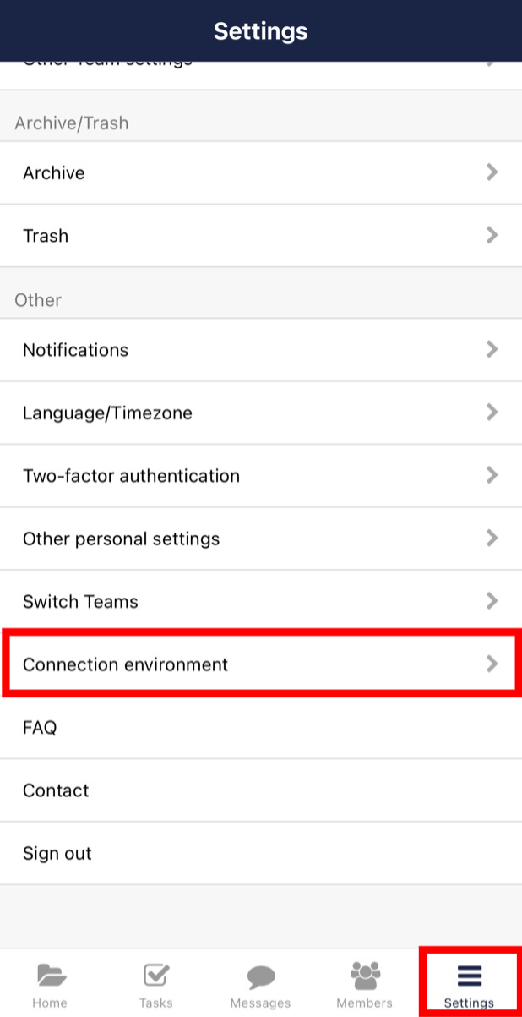Open Trash using its chevron arrow

(492, 235)
